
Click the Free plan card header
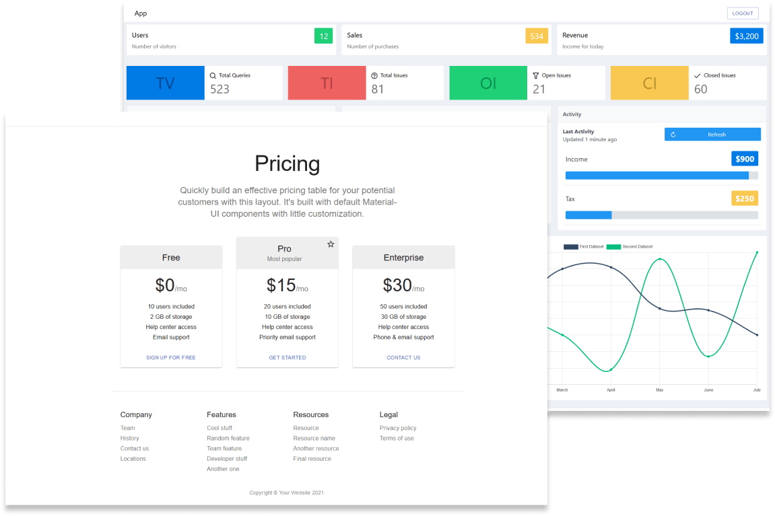(x=171, y=258)
